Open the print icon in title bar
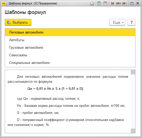 92,3
